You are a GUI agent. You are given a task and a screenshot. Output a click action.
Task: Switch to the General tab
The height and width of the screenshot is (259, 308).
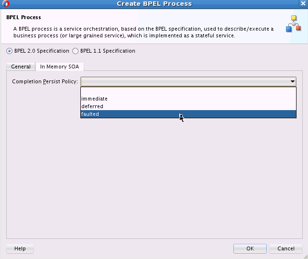tap(21, 67)
